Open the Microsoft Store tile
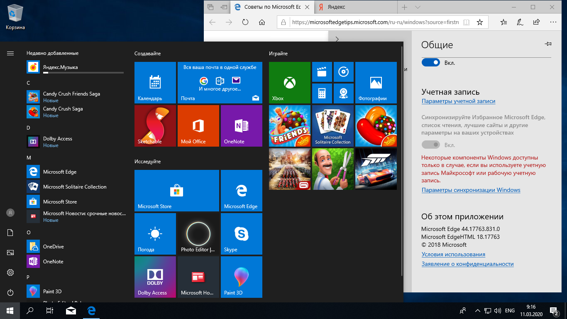Screen dimensions: 567x319 177,191
